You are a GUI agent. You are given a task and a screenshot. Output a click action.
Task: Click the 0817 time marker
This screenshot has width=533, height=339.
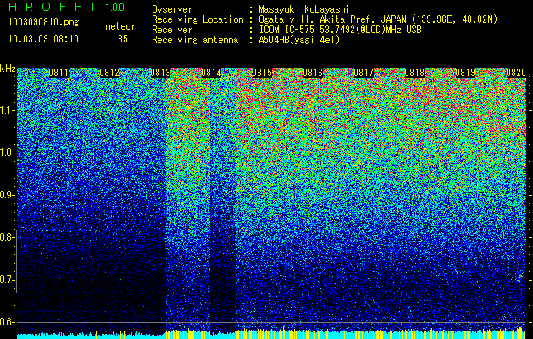click(364, 73)
